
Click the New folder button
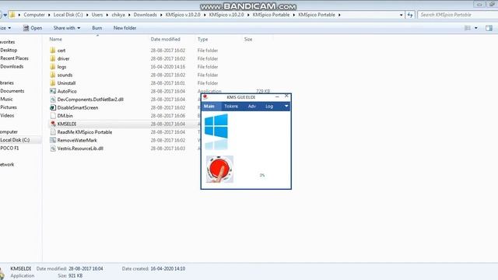[x=124, y=28]
